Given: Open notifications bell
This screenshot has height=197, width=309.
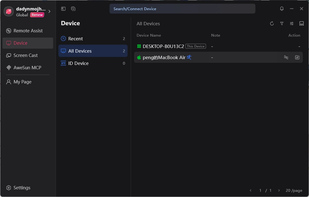Looking at the screenshot, I should pyautogui.click(x=282, y=9).
